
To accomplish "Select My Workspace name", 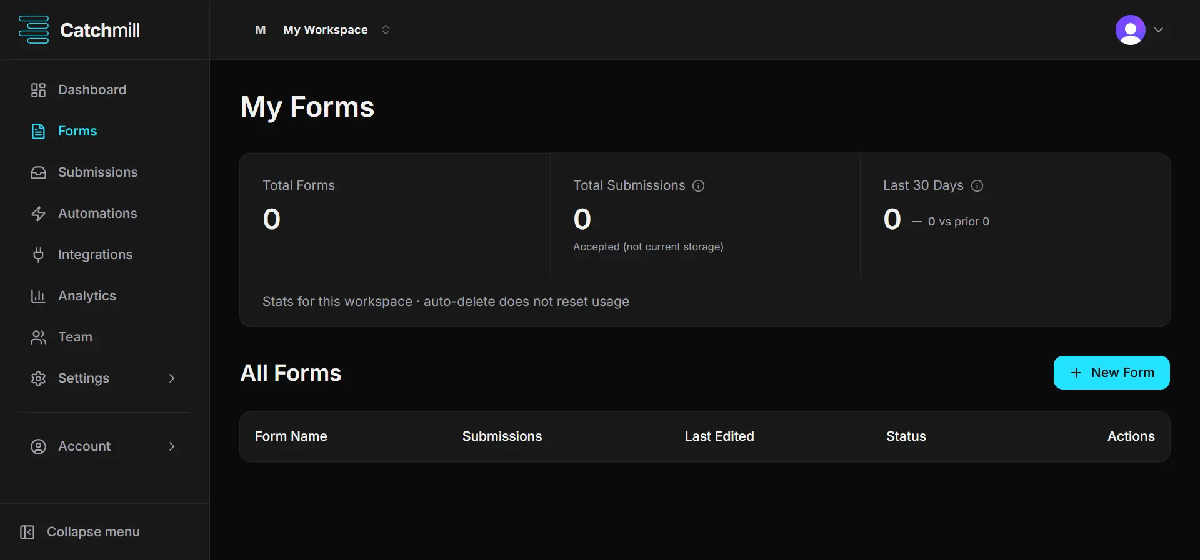I will 326,30.
